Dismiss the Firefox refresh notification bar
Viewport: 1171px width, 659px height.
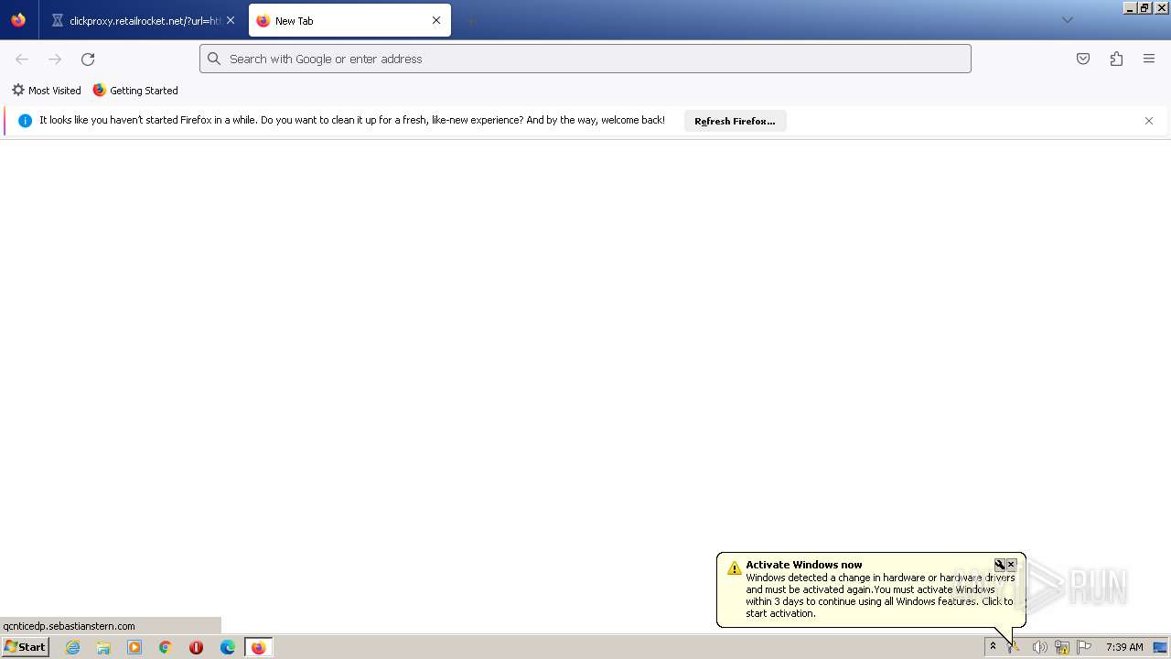pos(1149,121)
